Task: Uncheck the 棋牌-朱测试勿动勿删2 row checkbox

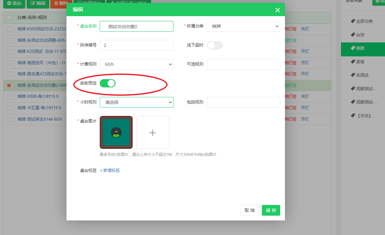Action: (x=9, y=86)
